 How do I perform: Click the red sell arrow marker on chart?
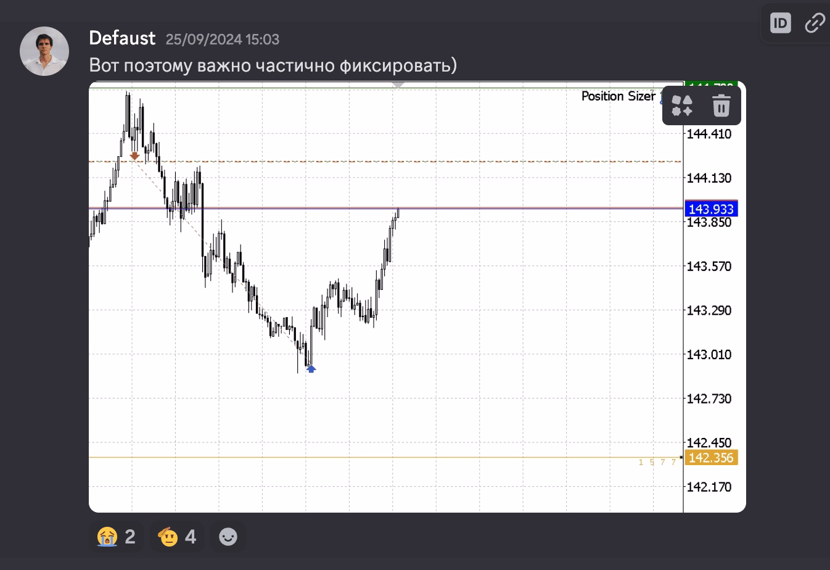(134, 156)
